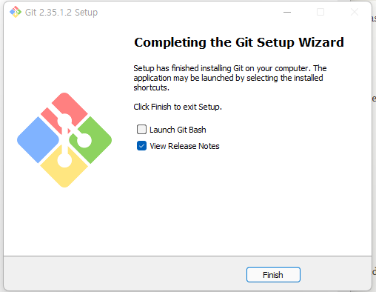Click the Completing the Git Setup Wizard heading
The width and height of the screenshot is (376, 292).
tap(239, 42)
